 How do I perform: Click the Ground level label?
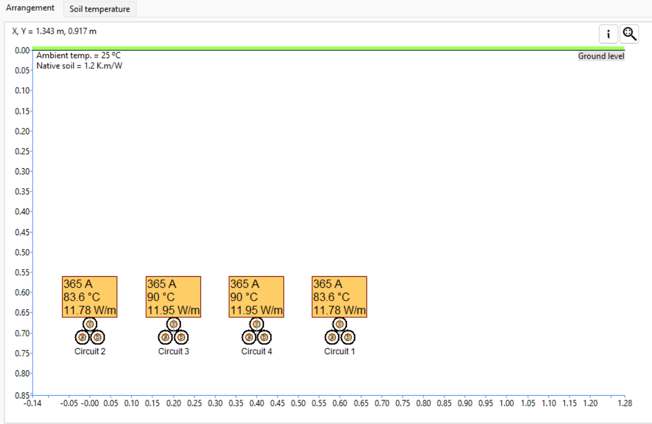click(601, 56)
